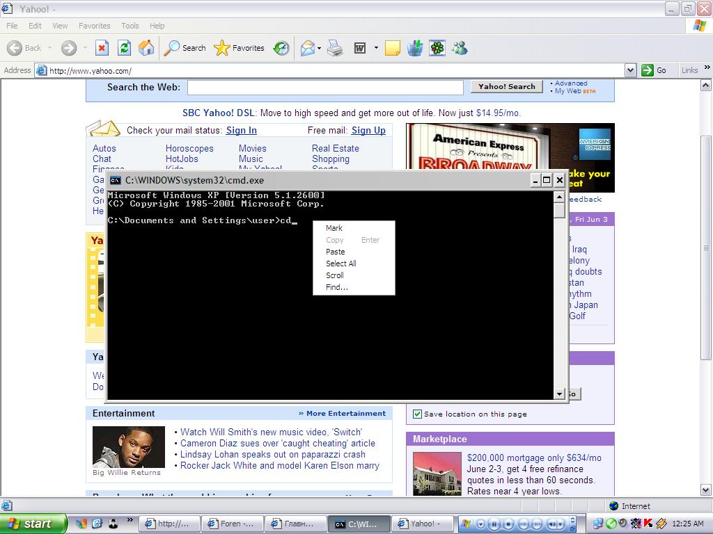Pause playback in the taskbar media player
This screenshot has width=713, height=534.
click(x=494, y=524)
